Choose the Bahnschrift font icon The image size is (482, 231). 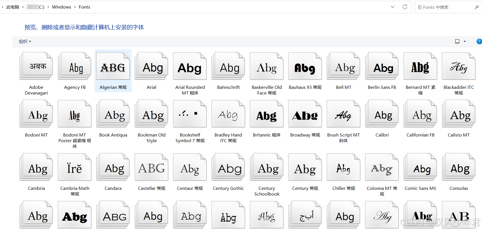(x=228, y=66)
